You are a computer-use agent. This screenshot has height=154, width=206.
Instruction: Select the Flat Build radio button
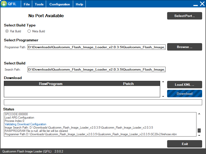pos(7,31)
